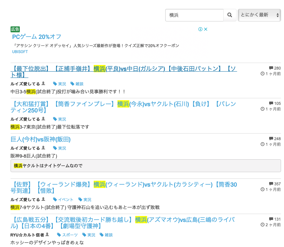Select イベント tag on ウィーランド thread

63,200
